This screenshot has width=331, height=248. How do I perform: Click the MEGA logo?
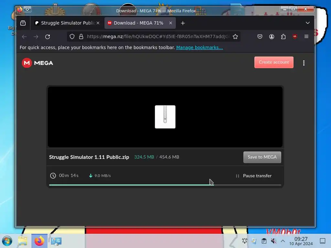tap(37, 63)
